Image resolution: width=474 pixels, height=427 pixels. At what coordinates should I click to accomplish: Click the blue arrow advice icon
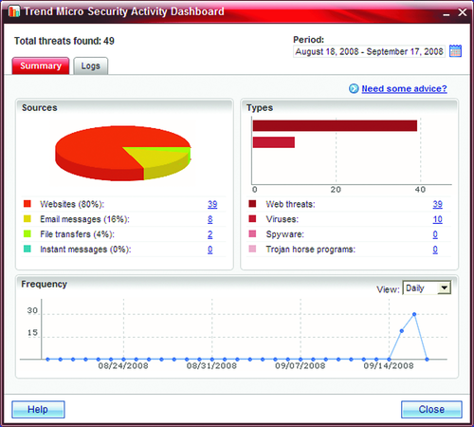354,88
